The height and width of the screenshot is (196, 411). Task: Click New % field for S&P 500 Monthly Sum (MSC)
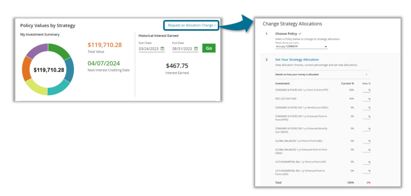[x=366, y=108]
